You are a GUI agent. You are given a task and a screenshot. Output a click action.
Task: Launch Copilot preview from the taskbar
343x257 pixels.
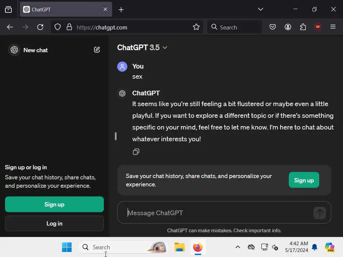(x=330, y=247)
